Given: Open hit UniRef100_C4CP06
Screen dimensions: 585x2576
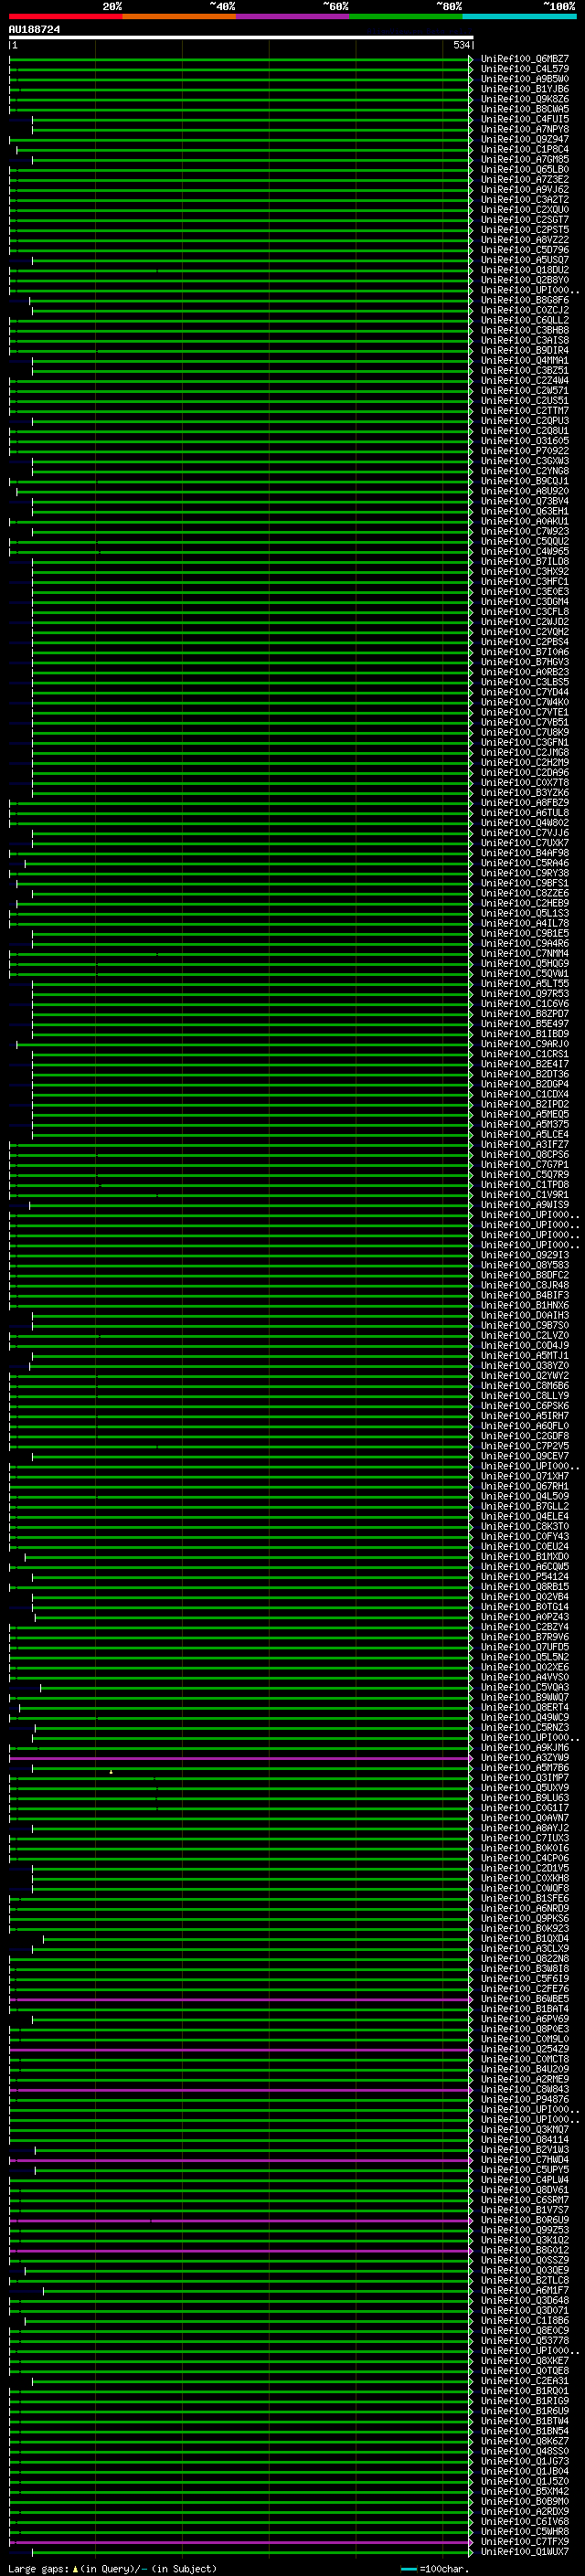Looking at the screenshot, I should 525,1858.
